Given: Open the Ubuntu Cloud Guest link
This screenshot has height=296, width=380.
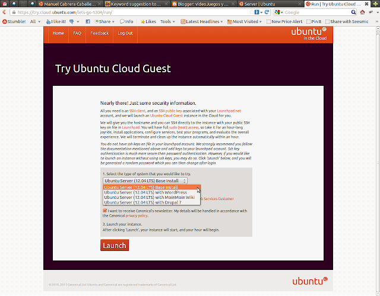Looking at the screenshot, I should pyautogui.click(x=166, y=116).
